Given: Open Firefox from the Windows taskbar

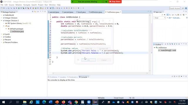Looking at the screenshot, I should pos(63,102).
